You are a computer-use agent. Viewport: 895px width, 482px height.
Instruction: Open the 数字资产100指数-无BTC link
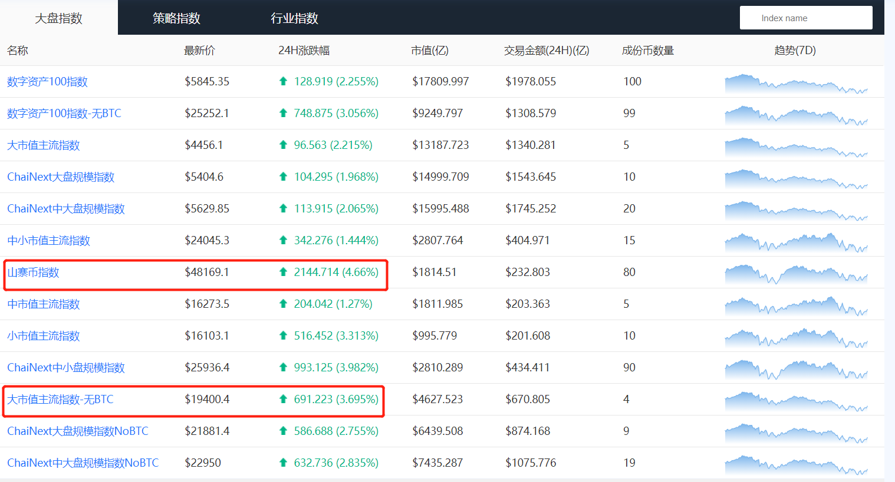coord(64,114)
